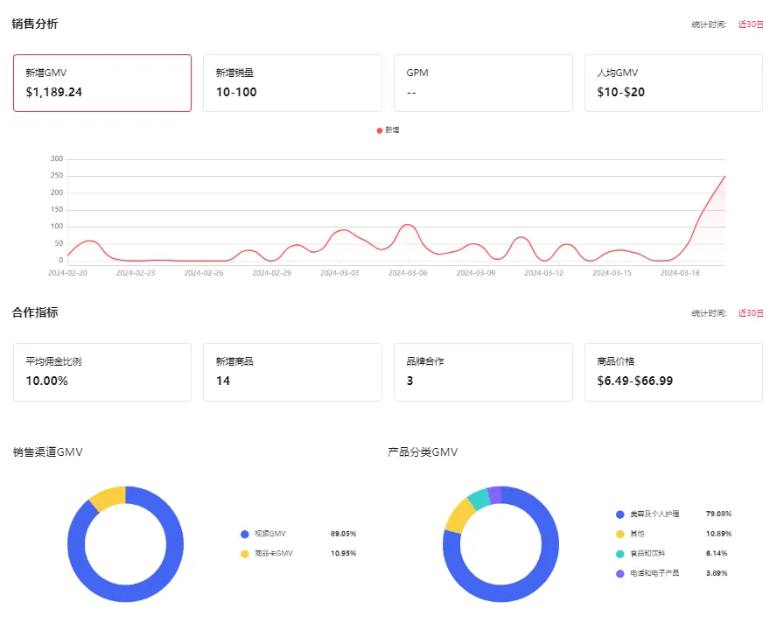Show the 人均GMV metric card

(x=674, y=83)
